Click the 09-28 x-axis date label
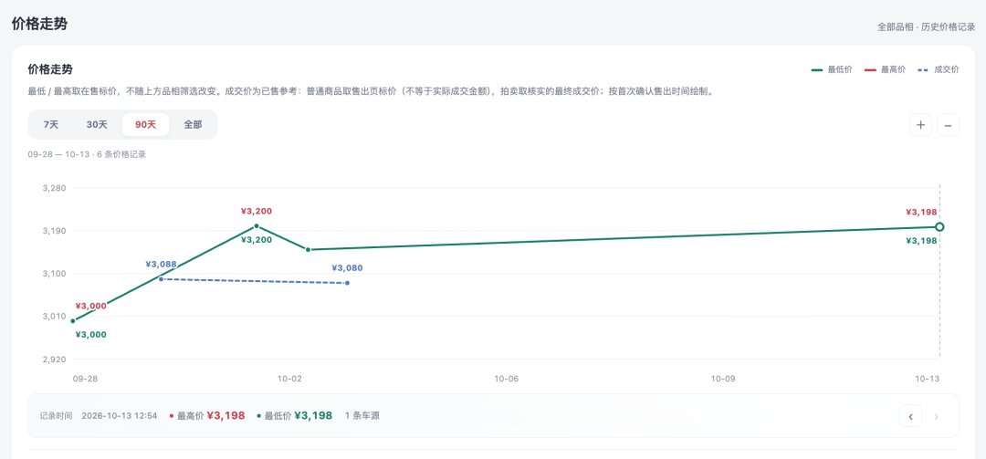986x459 pixels. coord(85,379)
